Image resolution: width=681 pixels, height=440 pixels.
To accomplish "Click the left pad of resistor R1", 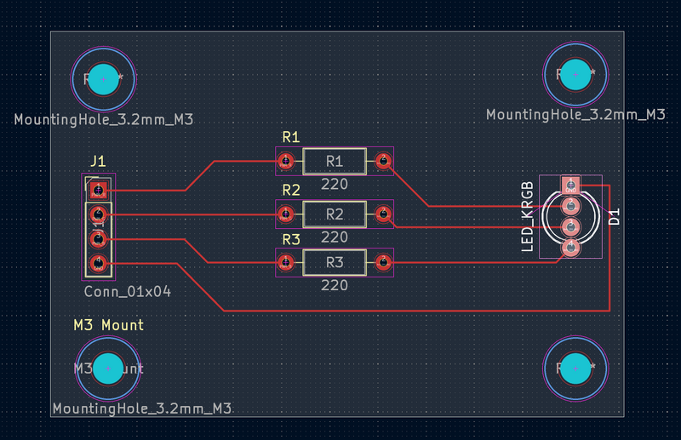I will tap(285, 161).
